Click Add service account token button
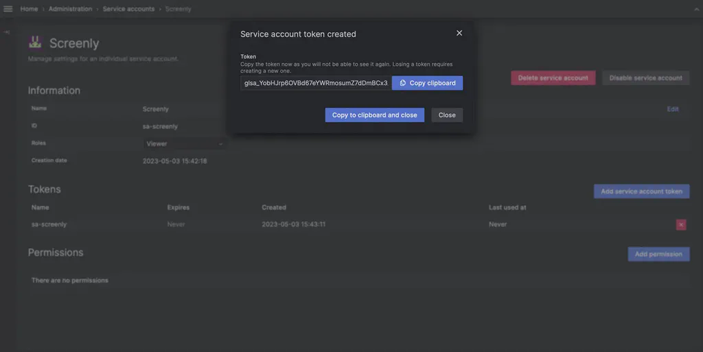703x352 pixels. coord(642,191)
